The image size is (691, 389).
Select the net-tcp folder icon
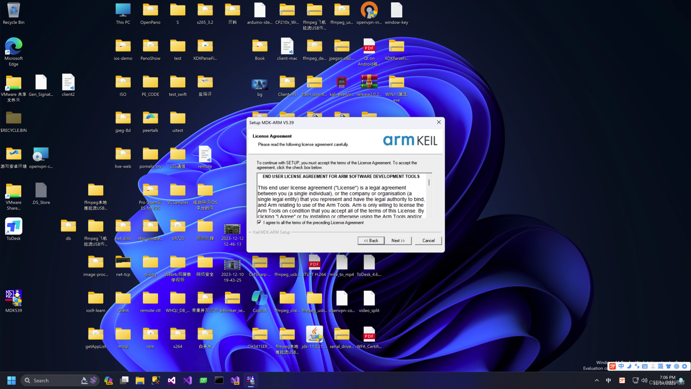123,266
